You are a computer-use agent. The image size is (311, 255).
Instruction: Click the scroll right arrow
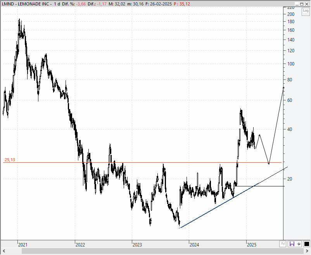[x=307, y=251]
